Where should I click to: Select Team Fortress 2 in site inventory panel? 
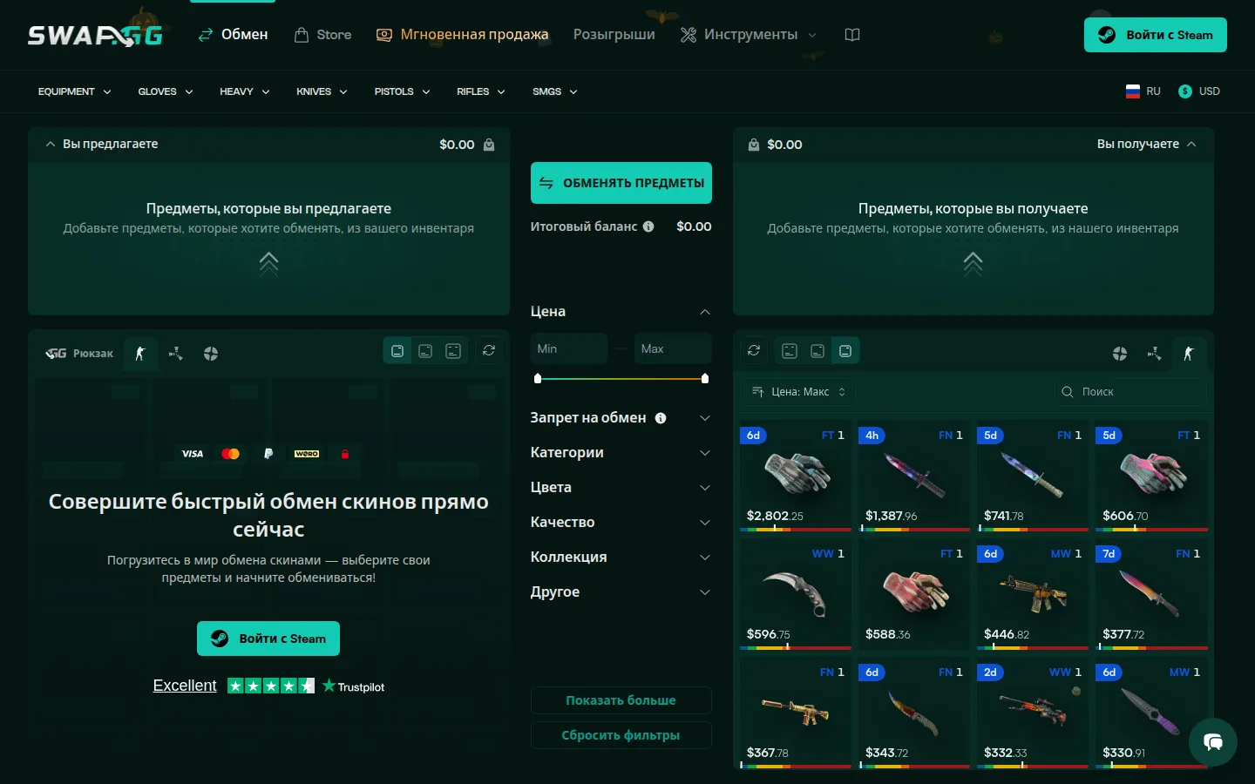[1120, 354]
